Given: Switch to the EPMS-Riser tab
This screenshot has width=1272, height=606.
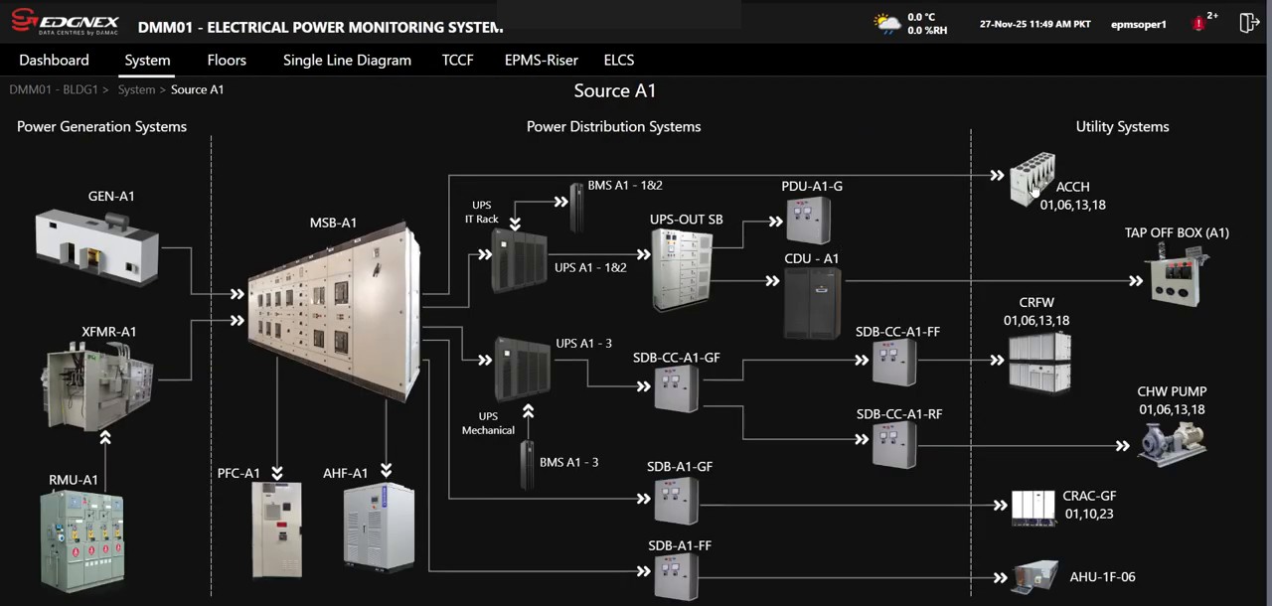Looking at the screenshot, I should click(x=541, y=60).
